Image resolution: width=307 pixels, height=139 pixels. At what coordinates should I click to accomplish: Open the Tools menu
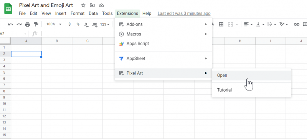pos(107,13)
